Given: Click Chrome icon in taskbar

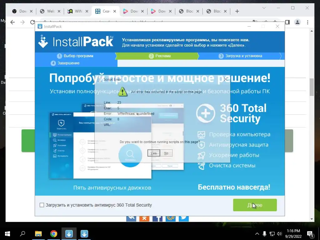Looking at the screenshot, I should (x=54, y=234).
